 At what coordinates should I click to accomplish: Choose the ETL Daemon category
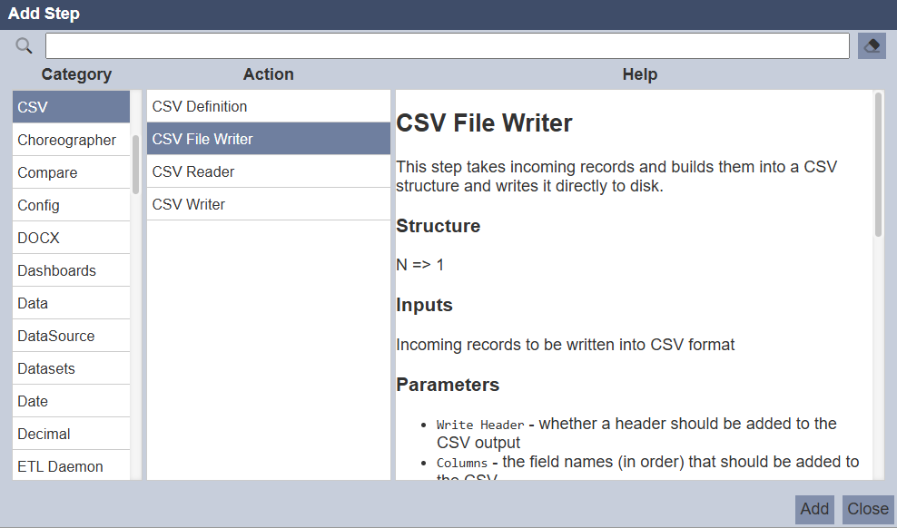[60, 466]
